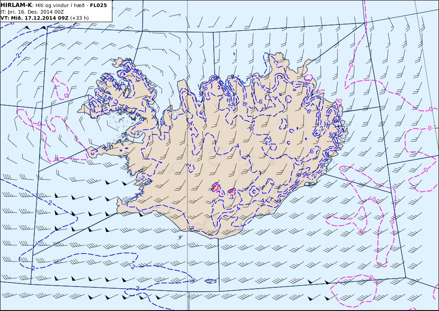Click the "HIRLAM-K" model name in header
This screenshot has height=311, width=439.
click(x=16, y=5)
